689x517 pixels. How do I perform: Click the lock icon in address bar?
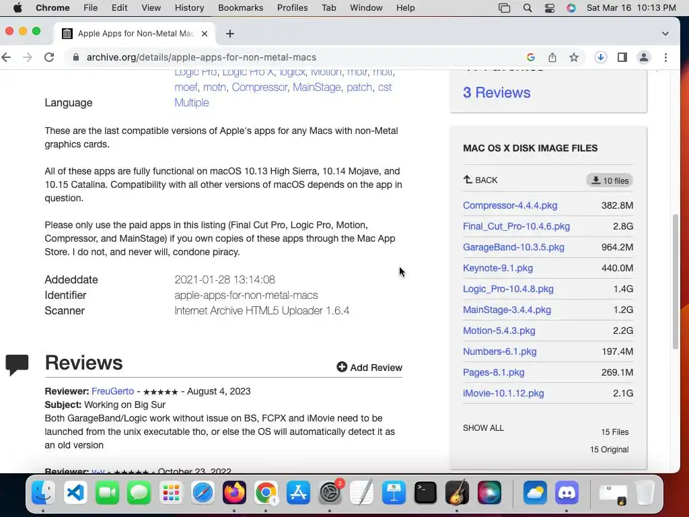tap(76, 57)
